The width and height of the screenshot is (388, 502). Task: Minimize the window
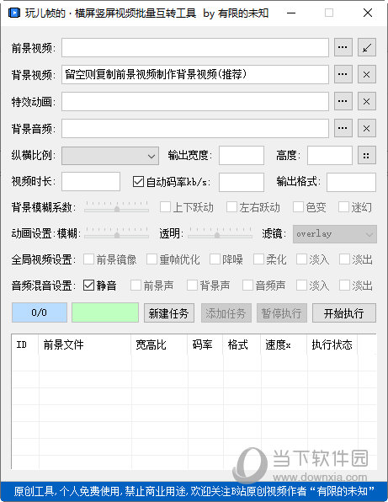[x=291, y=13]
